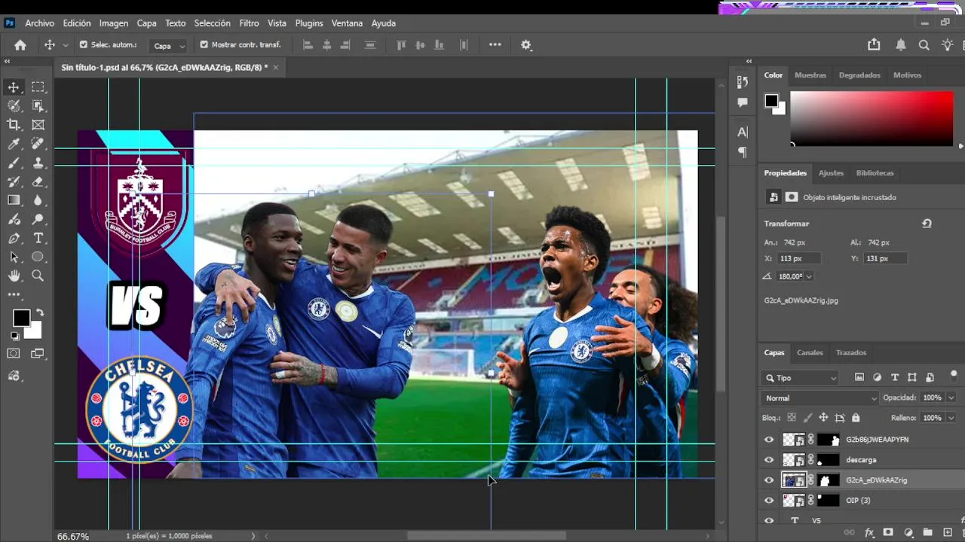Click Reset transform arrow in Transformar section

(927, 224)
